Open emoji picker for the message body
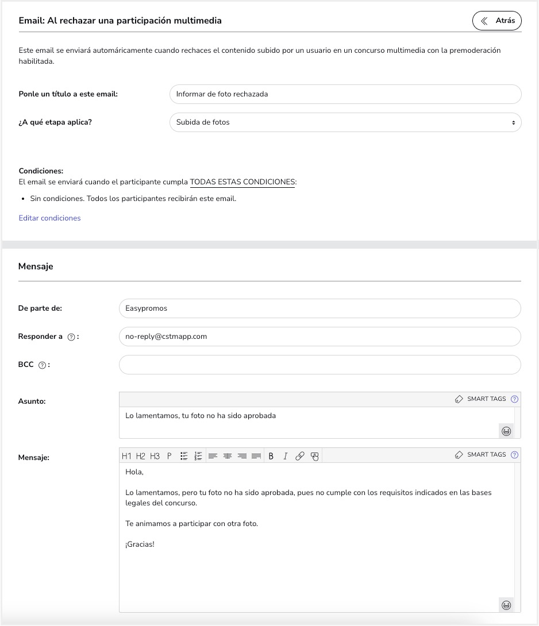539x626 pixels. pyautogui.click(x=506, y=605)
